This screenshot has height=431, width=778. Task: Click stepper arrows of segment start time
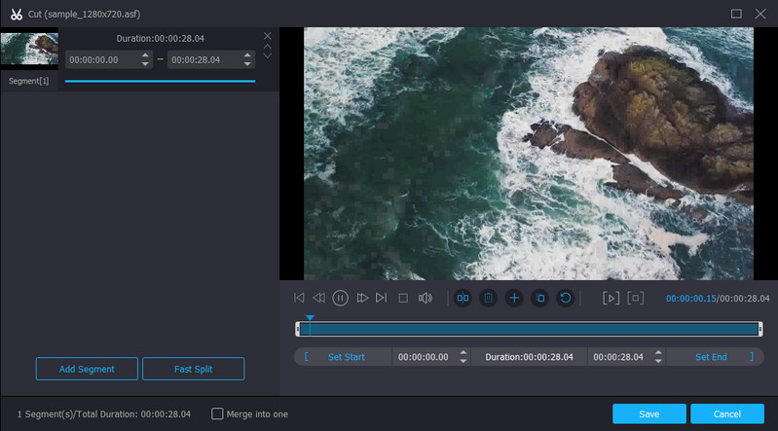point(145,59)
